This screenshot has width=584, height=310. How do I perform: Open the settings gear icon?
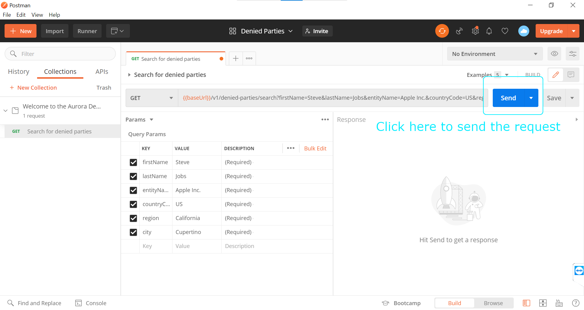tap(475, 31)
